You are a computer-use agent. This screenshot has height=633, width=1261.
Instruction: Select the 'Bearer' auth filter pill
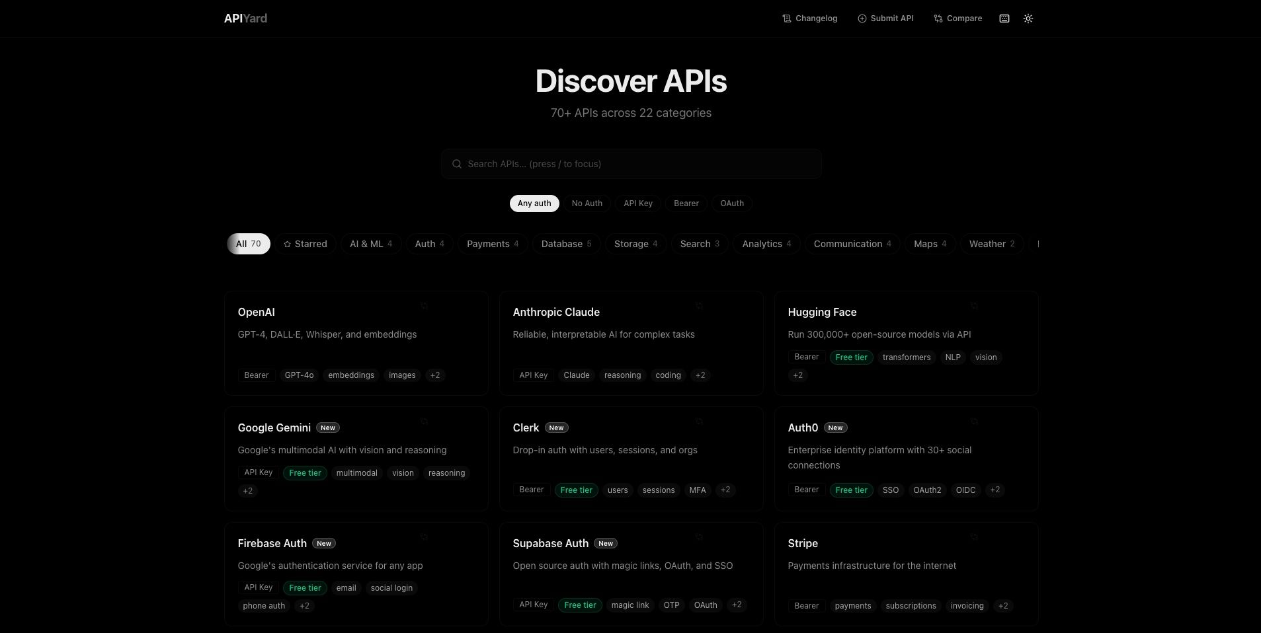pos(686,204)
